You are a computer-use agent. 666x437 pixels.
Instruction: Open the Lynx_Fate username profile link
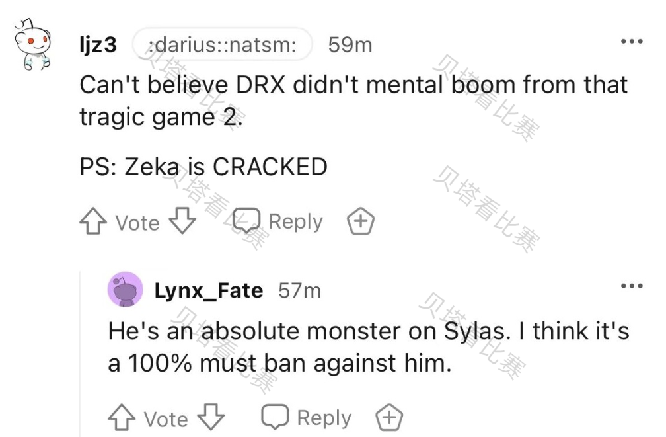click(x=209, y=290)
